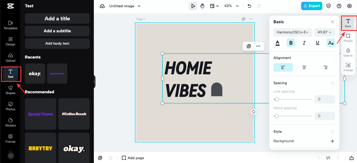Switch to the Opacity tab

coord(348,52)
